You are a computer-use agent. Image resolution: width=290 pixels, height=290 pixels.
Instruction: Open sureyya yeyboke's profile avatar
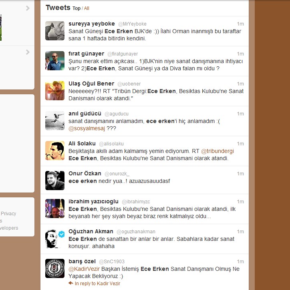tap(55, 31)
